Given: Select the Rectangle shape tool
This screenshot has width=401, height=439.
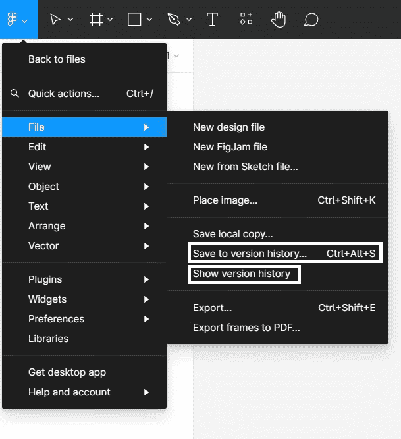Looking at the screenshot, I should tap(134, 20).
